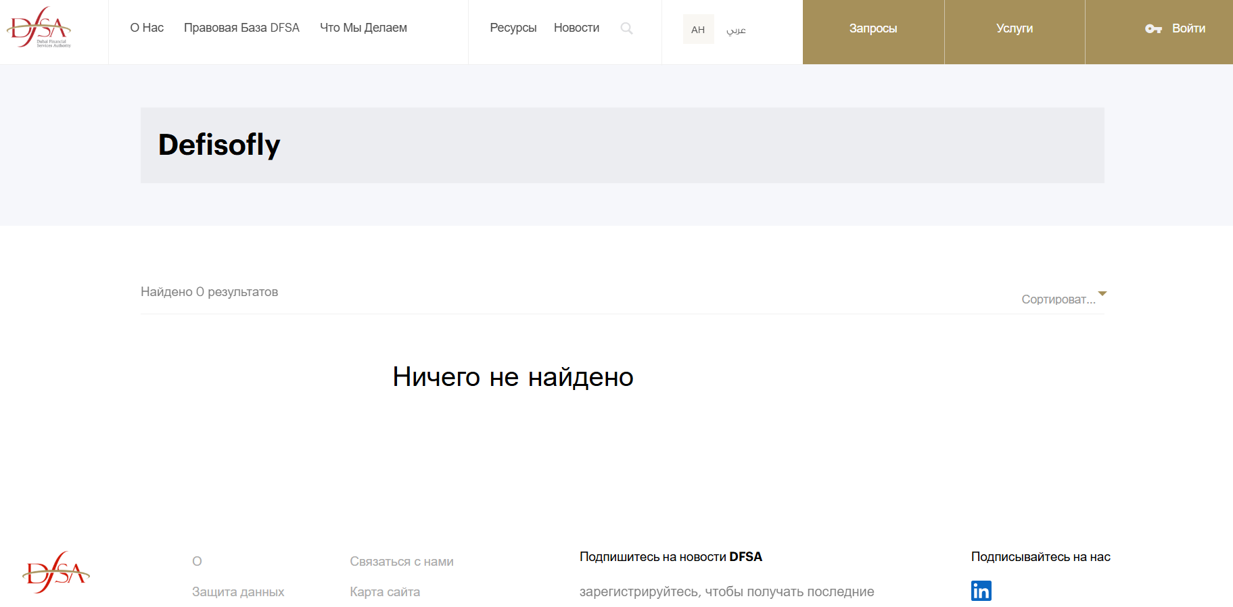The image size is (1233, 607).
Task: Click the search magnifier icon
Action: [626, 28]
